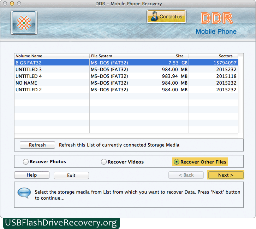Click the Refresh button
This screenshot has height=229, width=256.
pyautogui.click(x=37, y=145)
